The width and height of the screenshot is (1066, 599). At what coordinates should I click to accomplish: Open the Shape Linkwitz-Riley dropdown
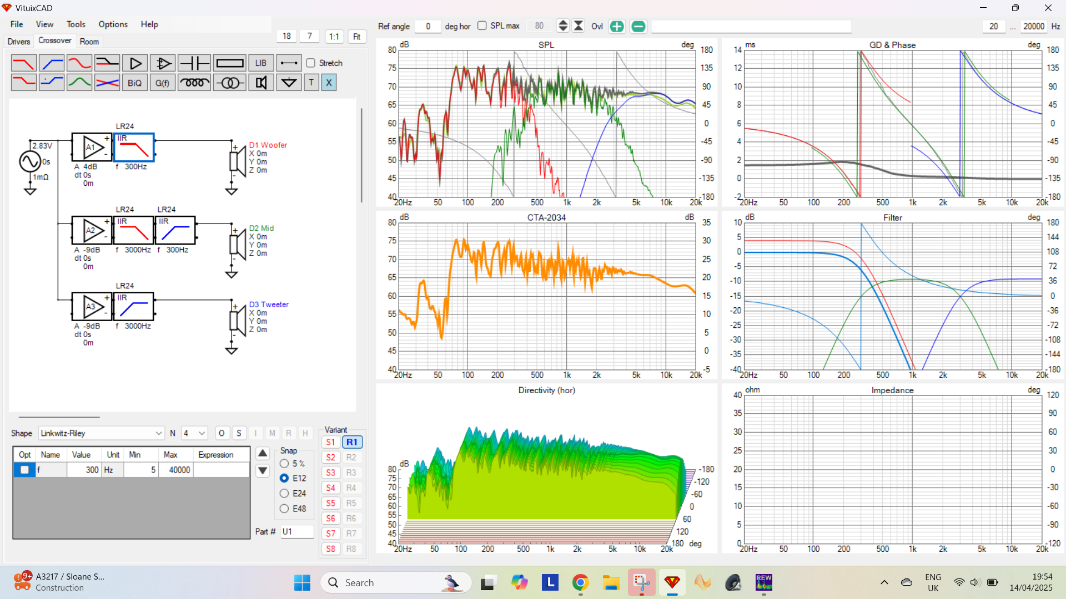pyautogui.click(x=102, y=433)
